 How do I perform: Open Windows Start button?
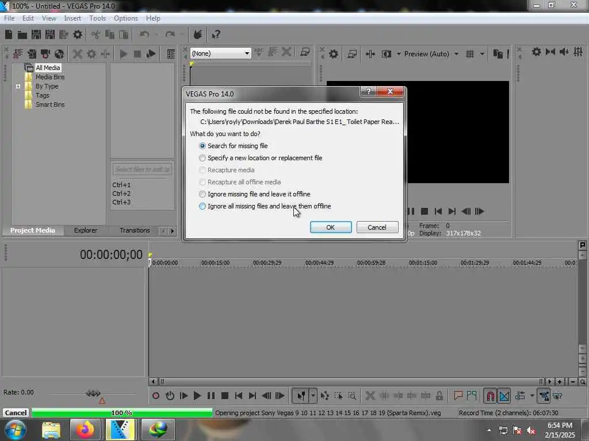coord(14,430)
